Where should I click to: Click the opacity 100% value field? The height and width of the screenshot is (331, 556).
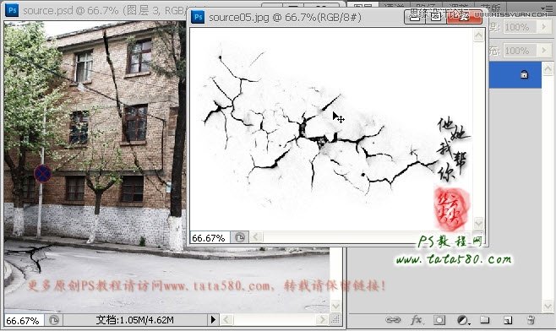tap(519, 27)
